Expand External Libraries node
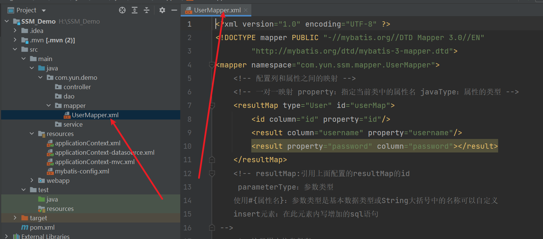The width and height of the screenshot is (543, 239). pyautogui.click(x=7, y=236)
